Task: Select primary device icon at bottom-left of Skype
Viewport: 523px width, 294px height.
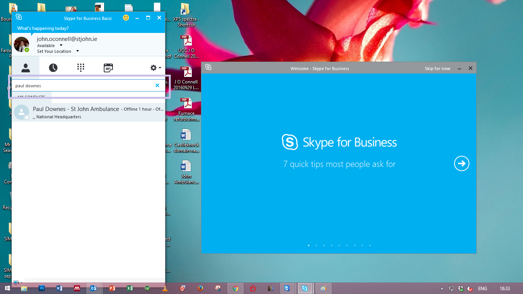Action: tap(16, 283)
